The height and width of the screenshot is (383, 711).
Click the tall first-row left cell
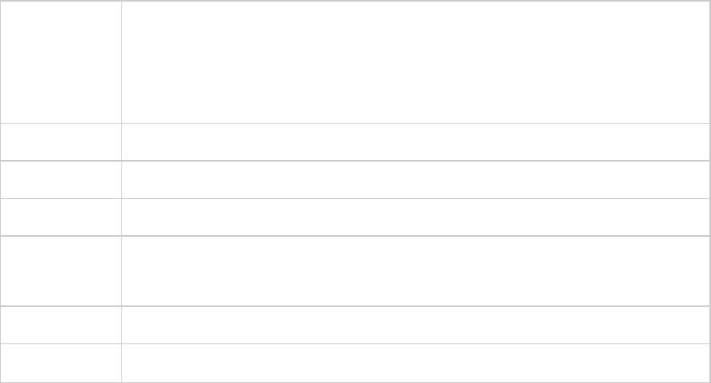(x=61, y=61)
